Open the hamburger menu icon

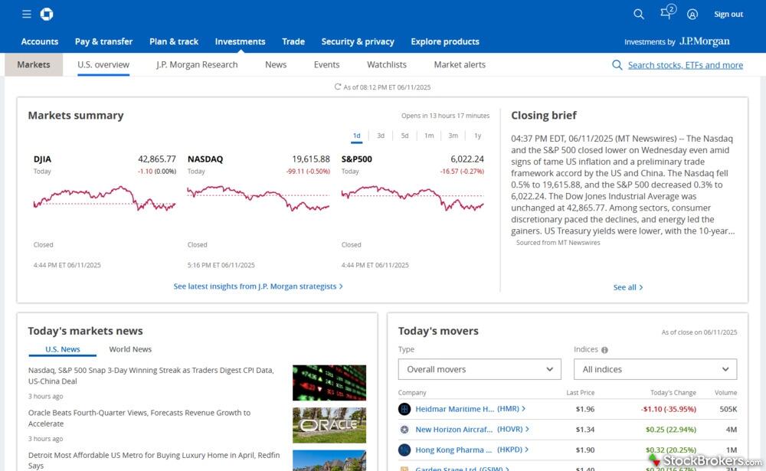27,14
